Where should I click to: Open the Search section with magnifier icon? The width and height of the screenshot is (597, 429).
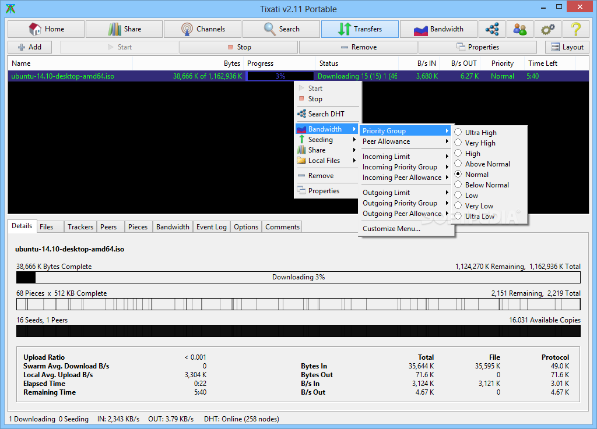[281, 29]
